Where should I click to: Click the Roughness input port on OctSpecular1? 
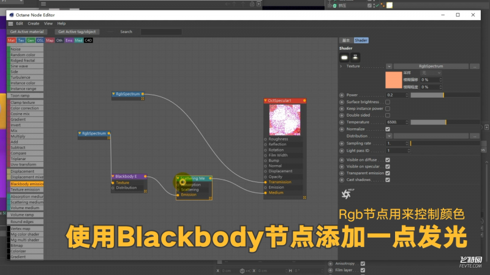click(x=266, y=139)
